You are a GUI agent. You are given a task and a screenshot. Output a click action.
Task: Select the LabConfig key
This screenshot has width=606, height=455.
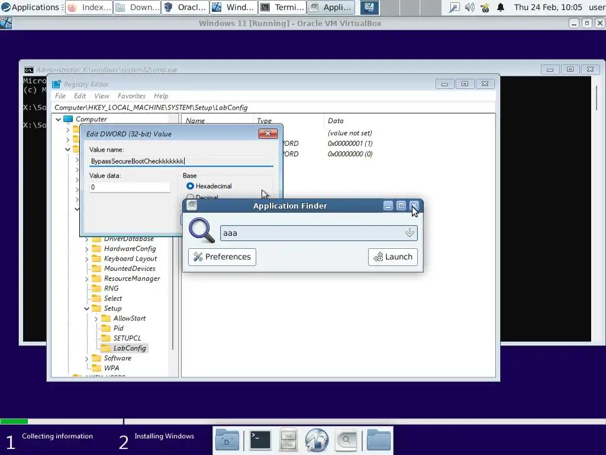point(130,348)
